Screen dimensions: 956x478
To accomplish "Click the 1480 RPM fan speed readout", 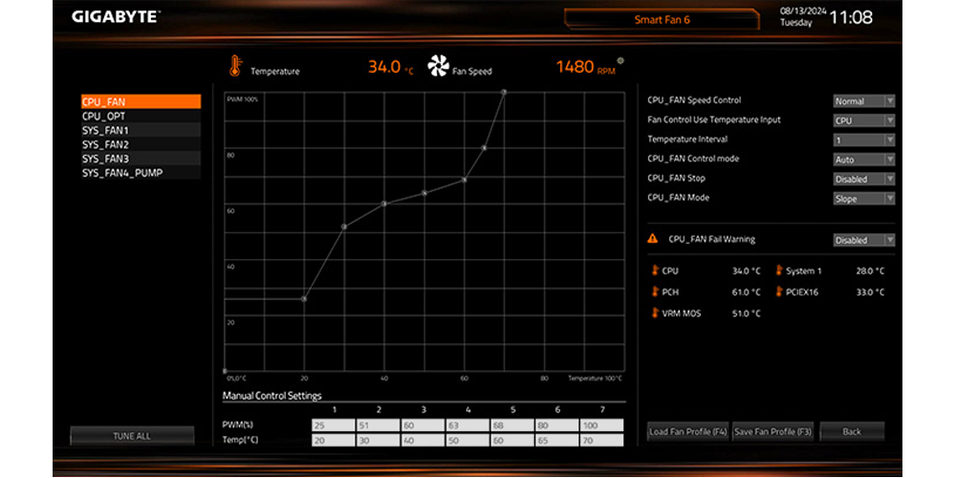I will (586, 67).
